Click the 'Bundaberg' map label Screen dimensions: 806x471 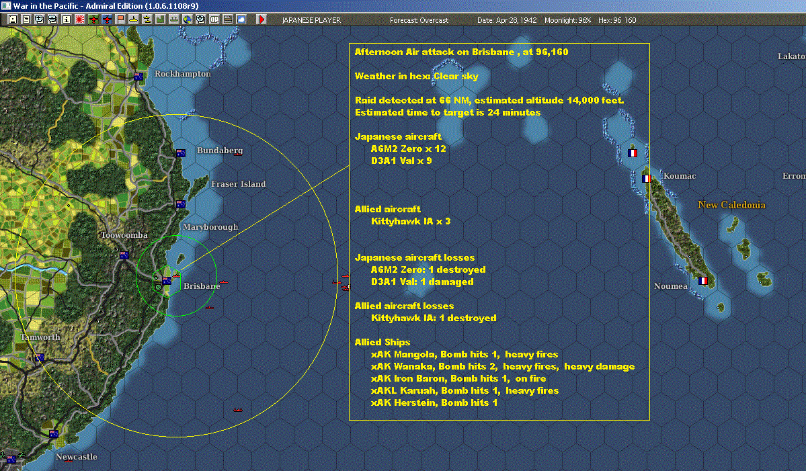tap(220, 151)
